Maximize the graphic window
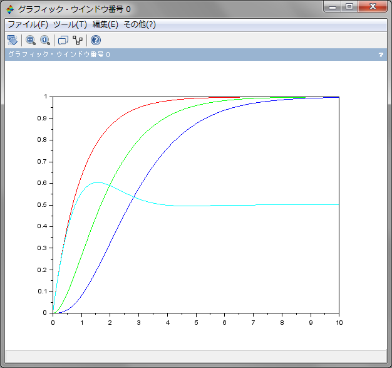Image resolution: width=392 pixels, height=368 pixels. pyautogui.click(x=349, y=7)
